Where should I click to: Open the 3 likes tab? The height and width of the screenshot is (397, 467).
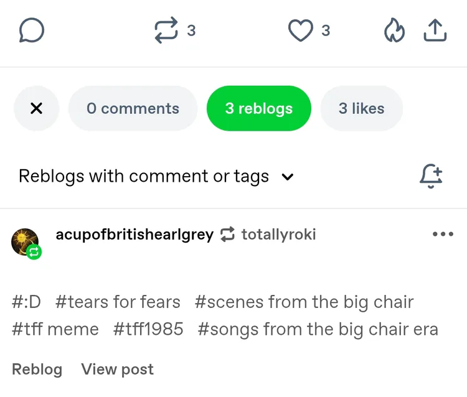[x=361, y=108]
